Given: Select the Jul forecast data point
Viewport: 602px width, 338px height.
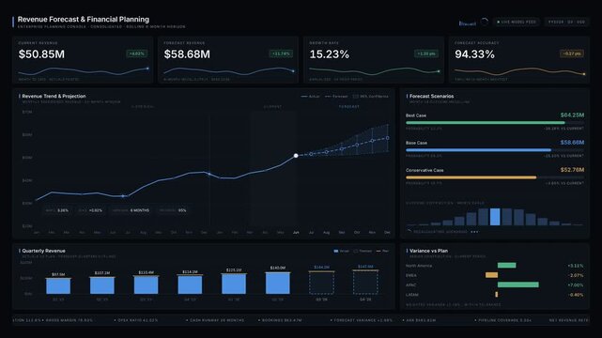Looking at the screenshot, I should pyautogui.click(x=311, y=154).
